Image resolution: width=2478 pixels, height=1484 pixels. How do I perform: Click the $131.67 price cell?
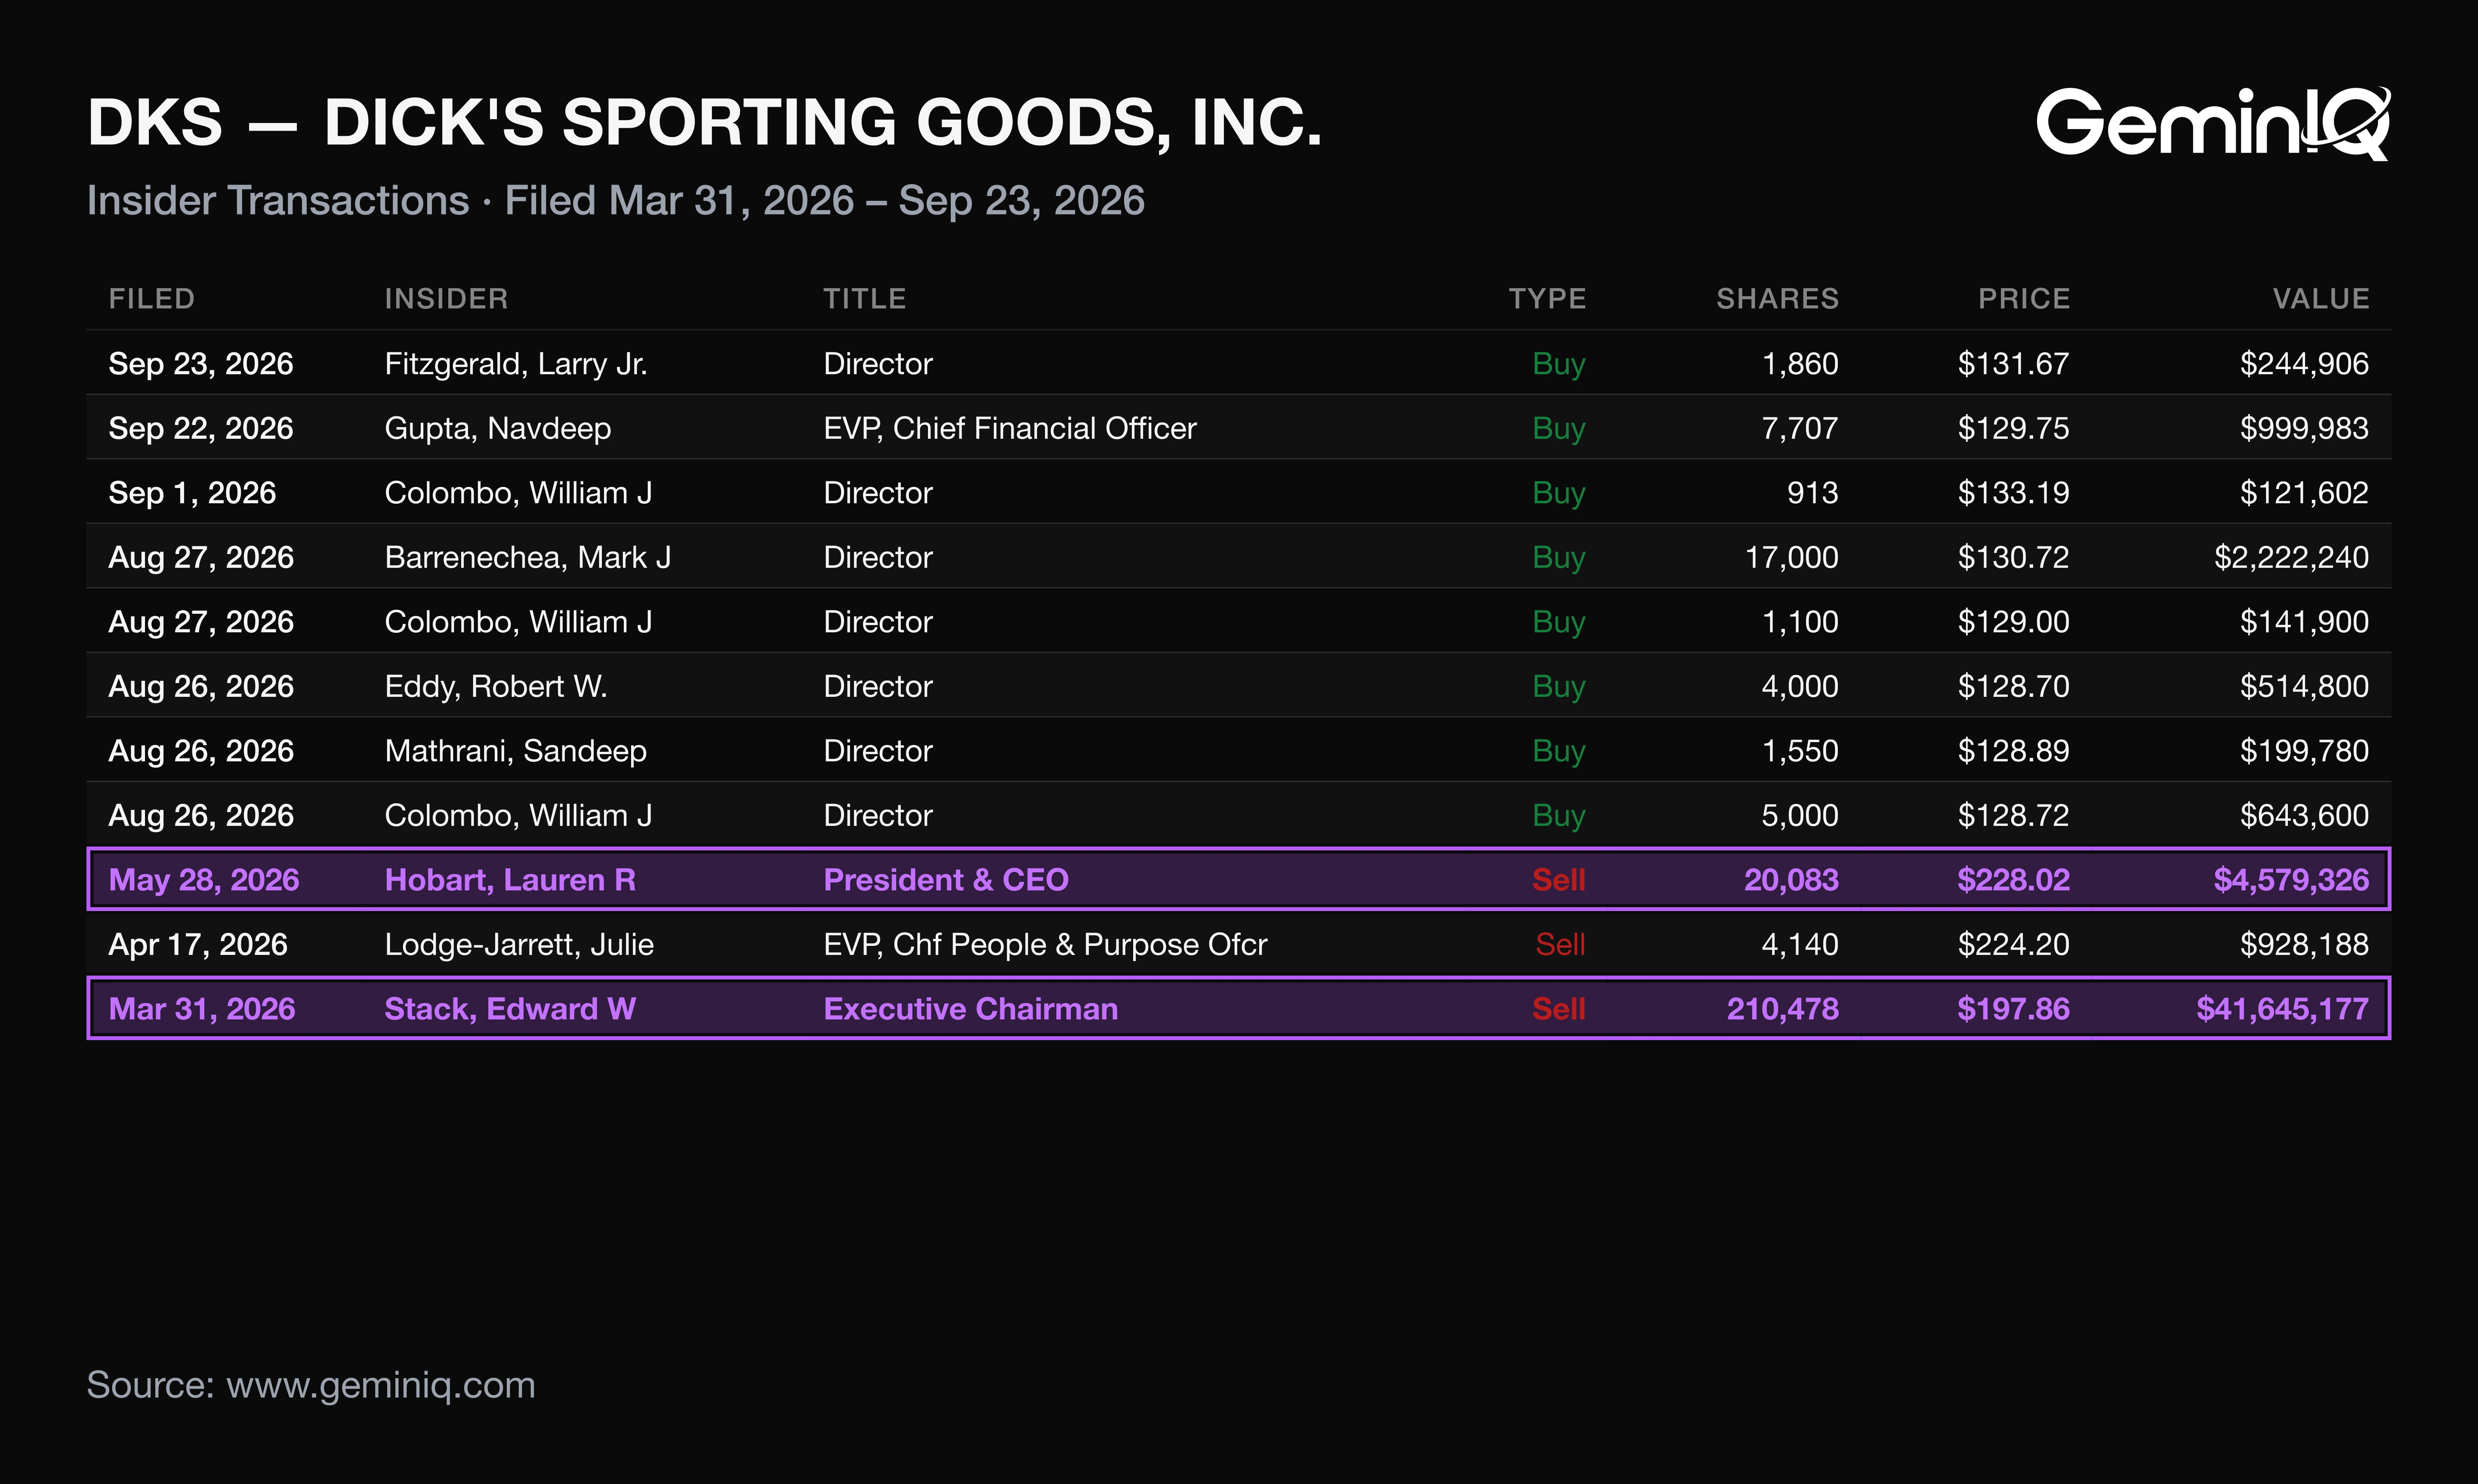click(2013, 363)
